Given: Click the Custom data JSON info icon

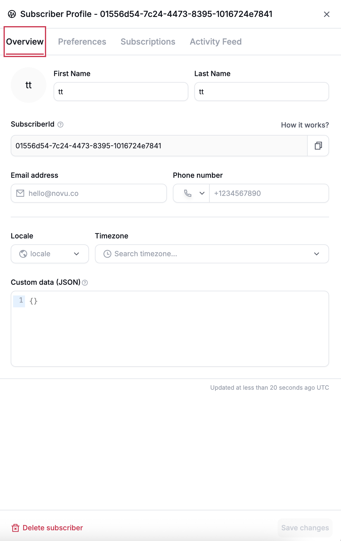Looking at the screenshot, I should pyautogui.click(x=85, y=283).
